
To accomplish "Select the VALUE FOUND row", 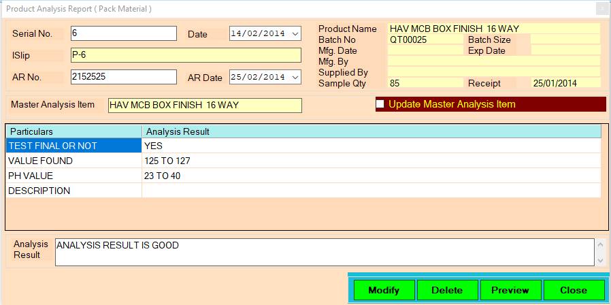I will click(73, 161).
